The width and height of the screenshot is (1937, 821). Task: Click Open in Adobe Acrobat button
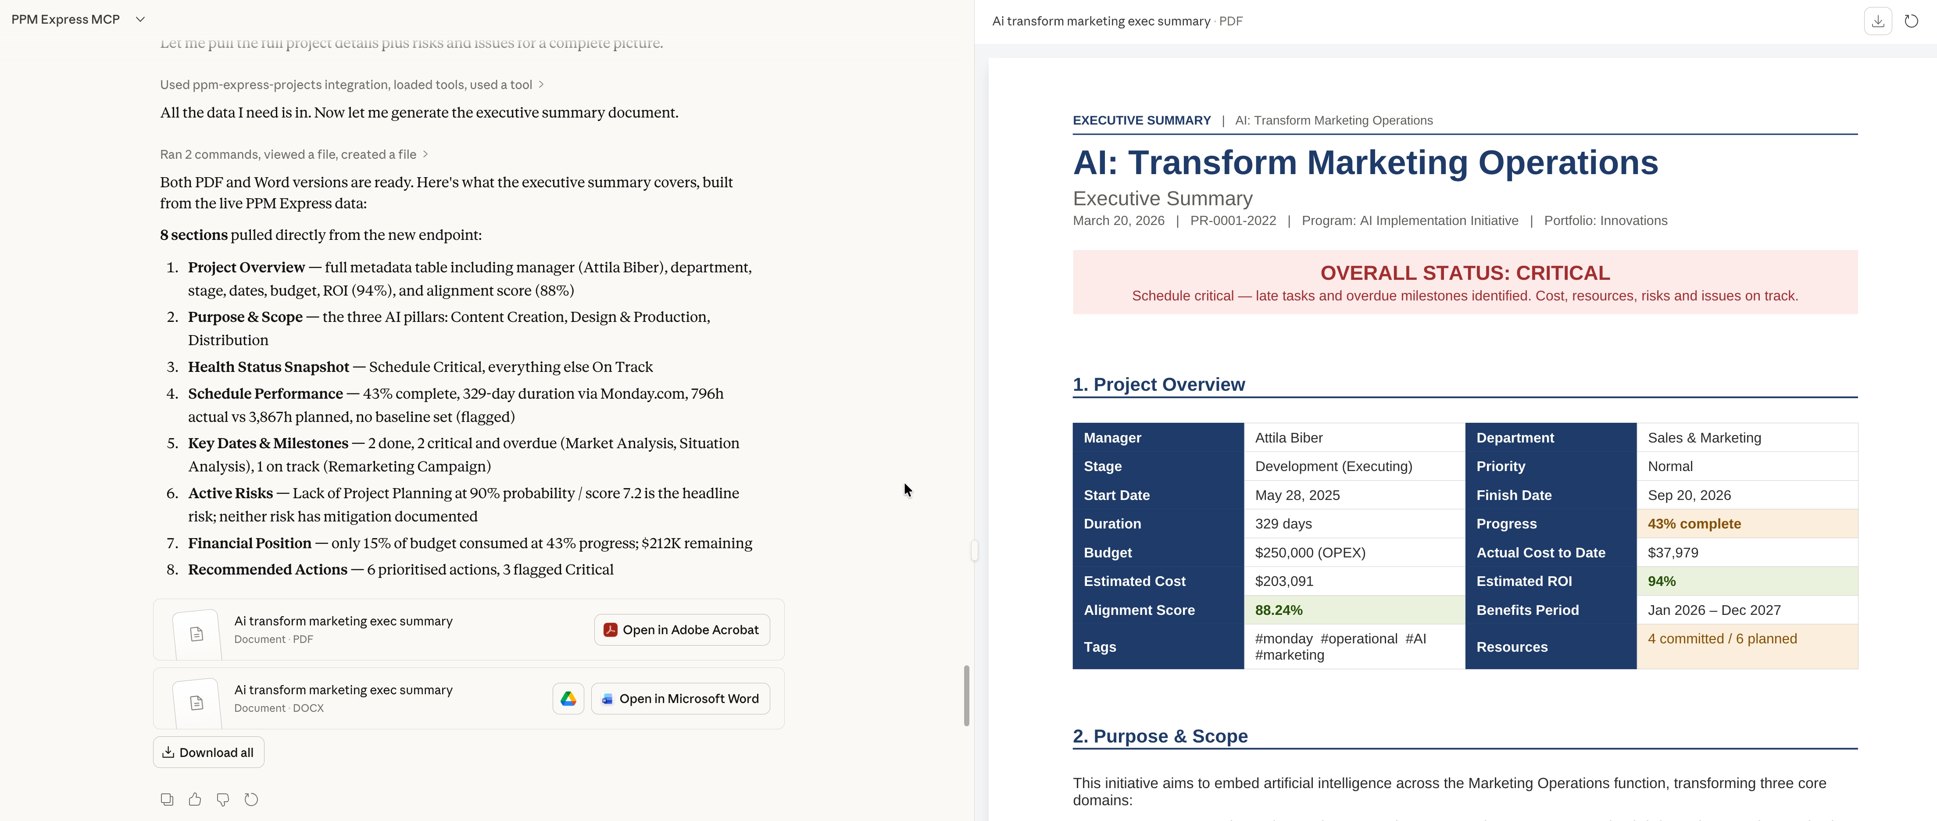click(x=682, y=630)
